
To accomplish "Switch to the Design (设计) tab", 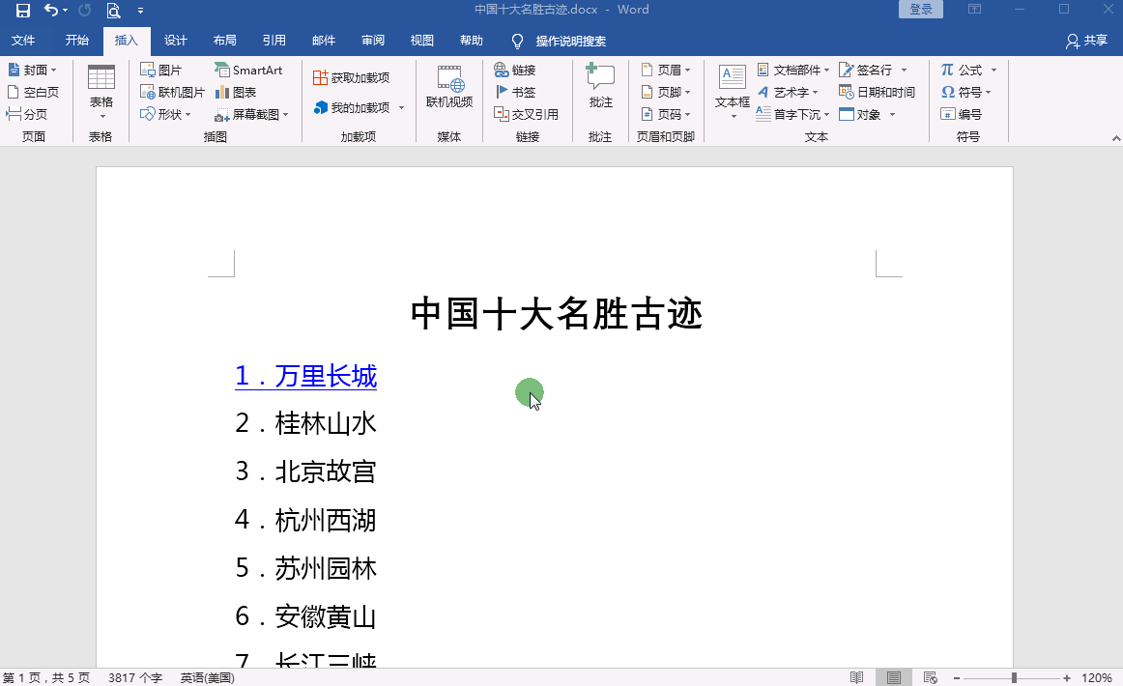I will click(x=176, y=41).
